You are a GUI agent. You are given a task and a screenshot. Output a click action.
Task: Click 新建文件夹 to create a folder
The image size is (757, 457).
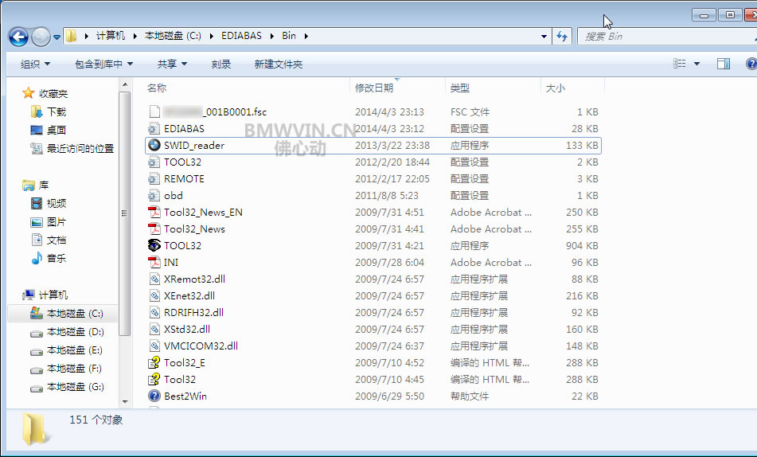pos(279,64)
